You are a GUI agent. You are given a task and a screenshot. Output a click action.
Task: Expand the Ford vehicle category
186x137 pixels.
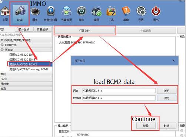pos(26,79)
